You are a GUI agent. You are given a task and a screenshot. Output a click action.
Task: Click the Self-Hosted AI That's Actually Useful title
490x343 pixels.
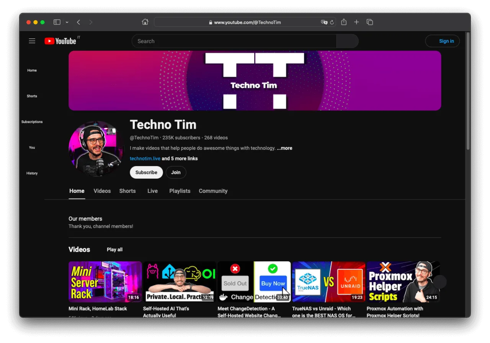166,312
